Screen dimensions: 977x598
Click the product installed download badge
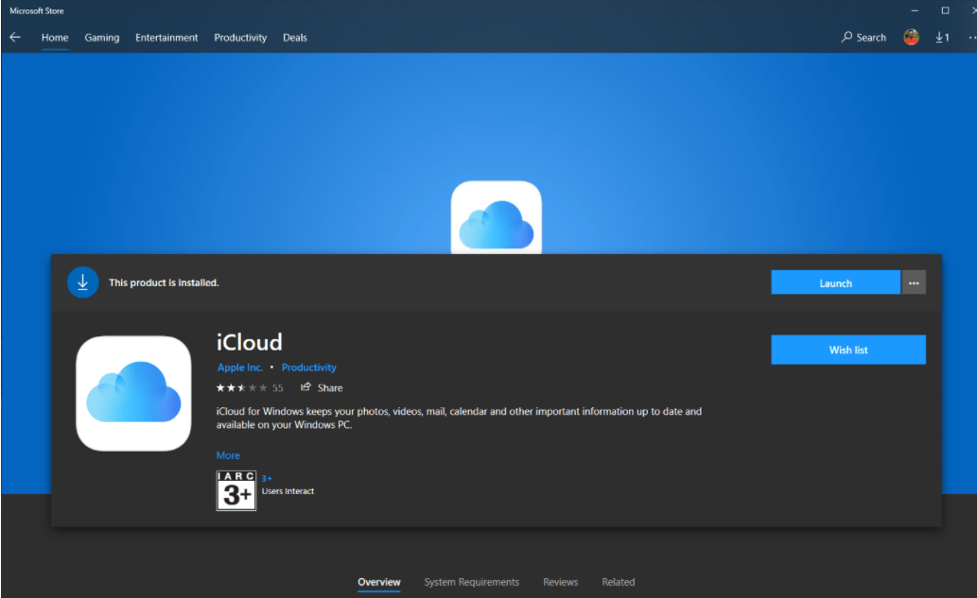point(82,282)
